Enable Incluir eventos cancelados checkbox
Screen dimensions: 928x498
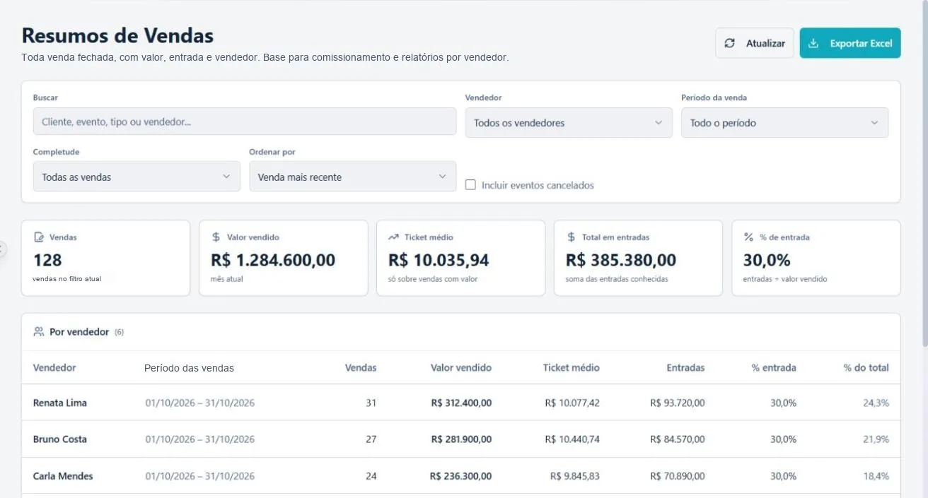(470, 185)
